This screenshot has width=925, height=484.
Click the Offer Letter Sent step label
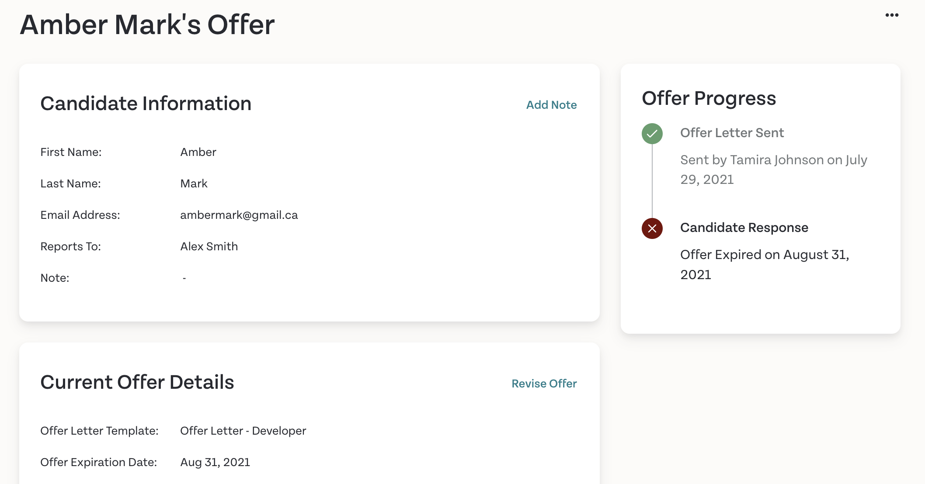tap(732, 133)
